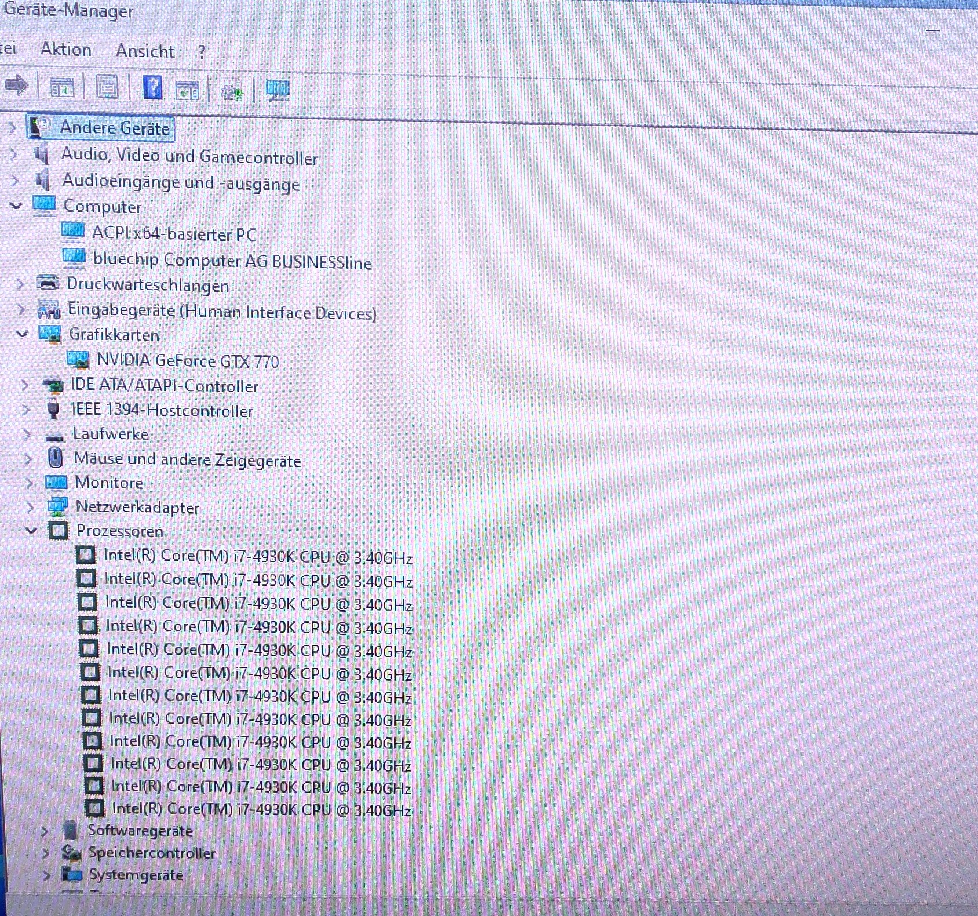
Task: Click the Eingabegeräte keyboard icon
Action: 49,309
